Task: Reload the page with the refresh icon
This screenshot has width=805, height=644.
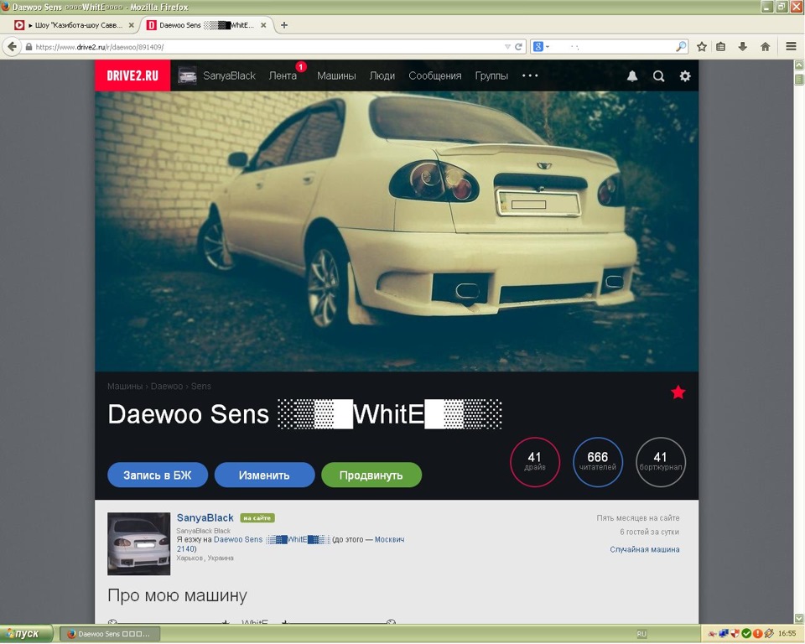Action: click(518, 47)
